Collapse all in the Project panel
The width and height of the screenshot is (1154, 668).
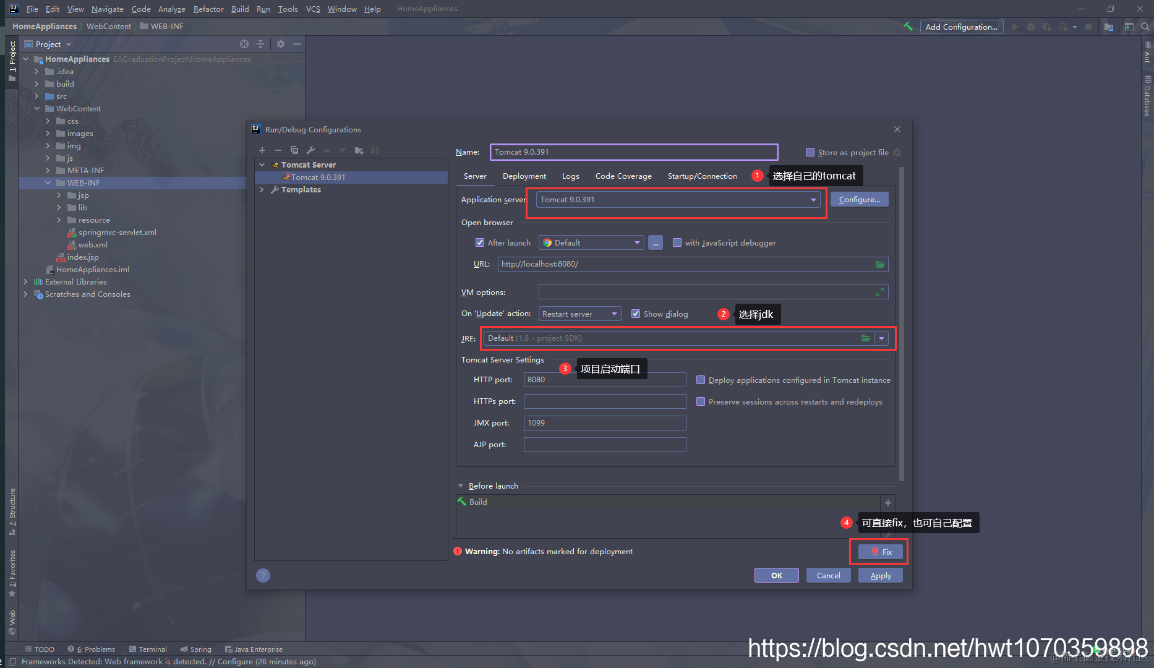tap(260, 44)
